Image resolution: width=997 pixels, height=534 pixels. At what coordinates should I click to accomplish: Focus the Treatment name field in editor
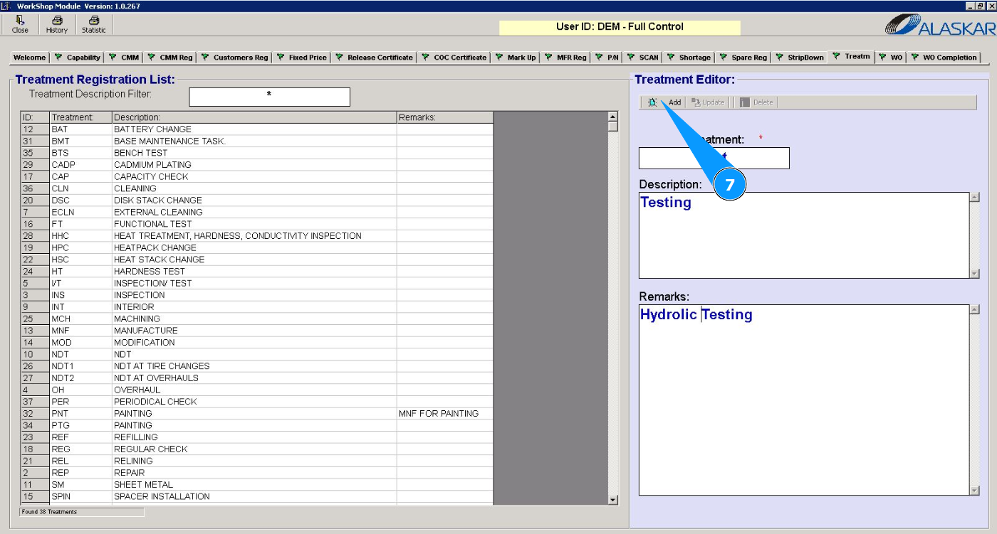click(714, 158)
